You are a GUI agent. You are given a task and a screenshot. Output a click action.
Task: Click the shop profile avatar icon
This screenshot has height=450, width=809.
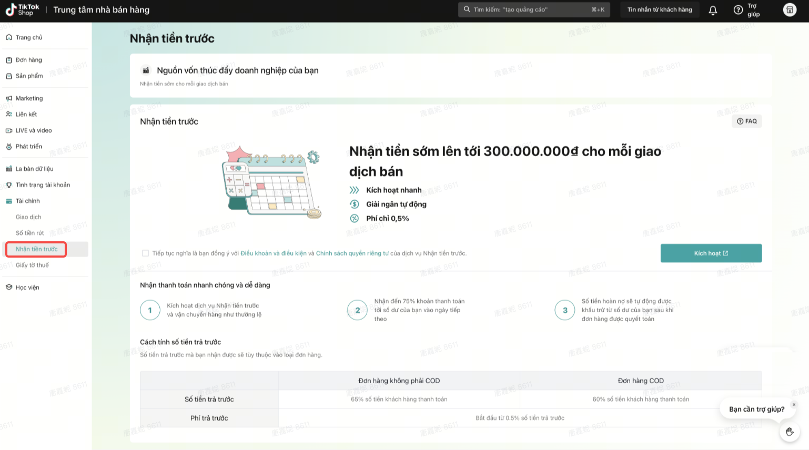coord(790,10)
